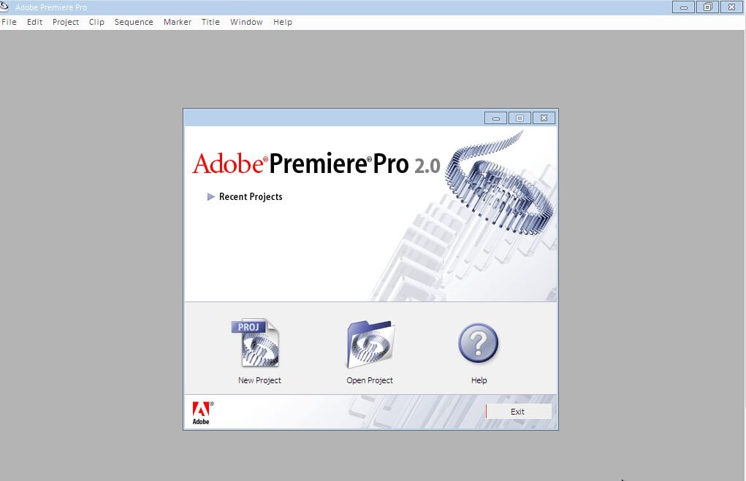Open the Marker menu

coord(178,22)
